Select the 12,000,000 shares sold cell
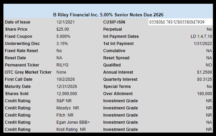The height and width of the screenshot is (136, 216). pos(67,93)
